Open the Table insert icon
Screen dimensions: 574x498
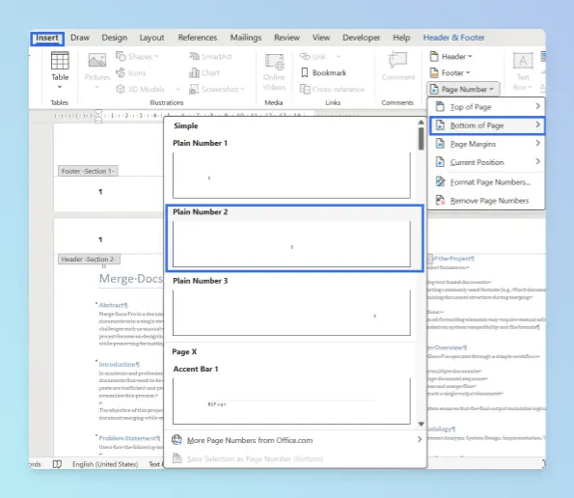pos(60,61)
